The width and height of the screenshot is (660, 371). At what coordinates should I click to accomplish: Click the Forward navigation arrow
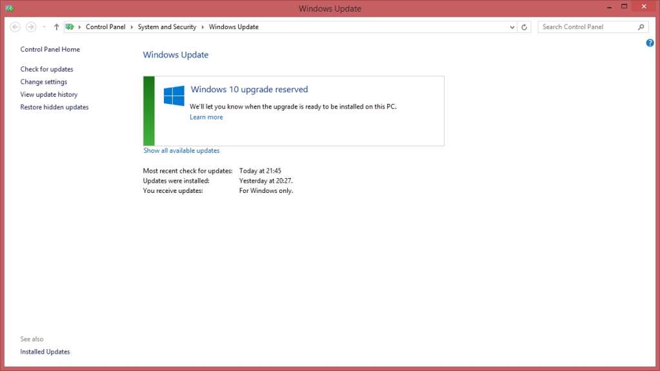[x=30, y=27]
